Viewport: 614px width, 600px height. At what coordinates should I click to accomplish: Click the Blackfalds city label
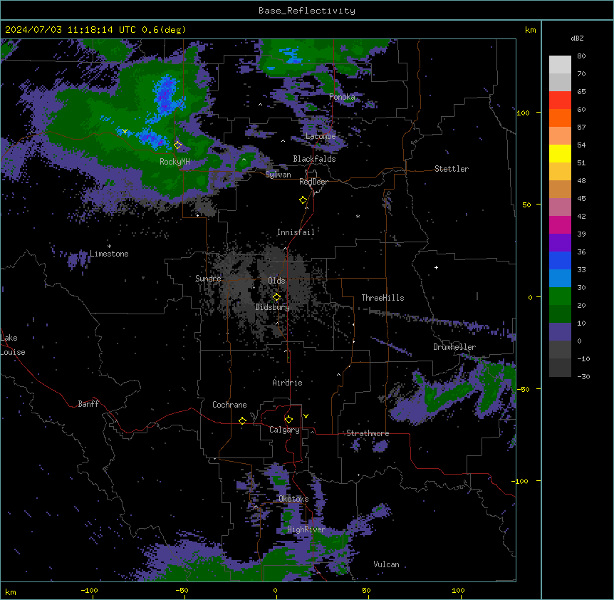click(x=314, y=159)
